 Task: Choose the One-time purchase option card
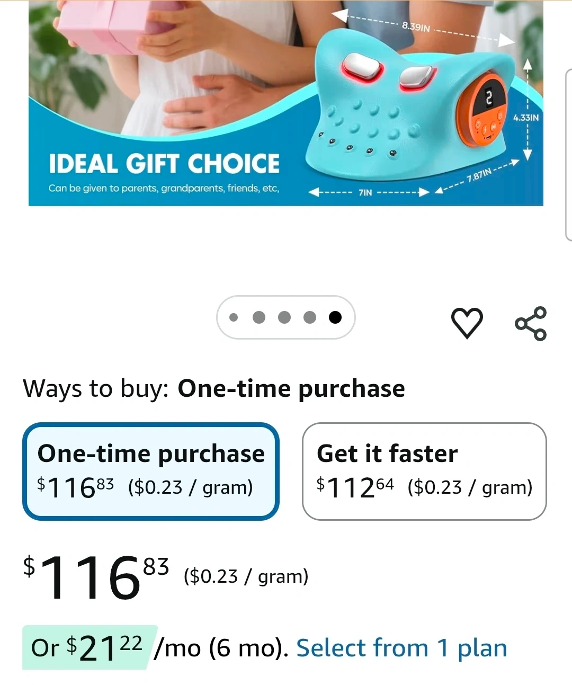151,472
